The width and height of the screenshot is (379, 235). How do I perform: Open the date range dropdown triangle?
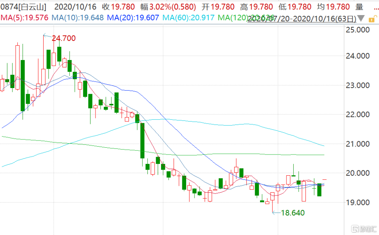click(361, 18)
